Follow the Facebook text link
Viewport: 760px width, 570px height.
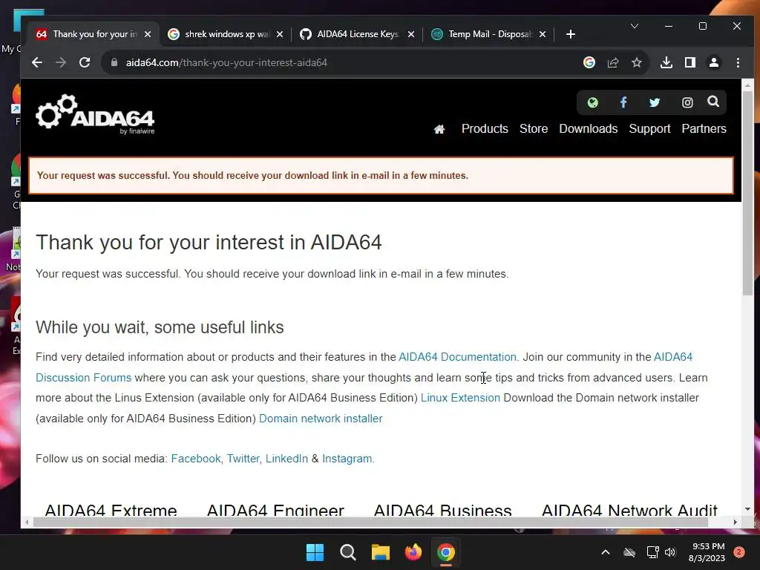click(196, 459)
